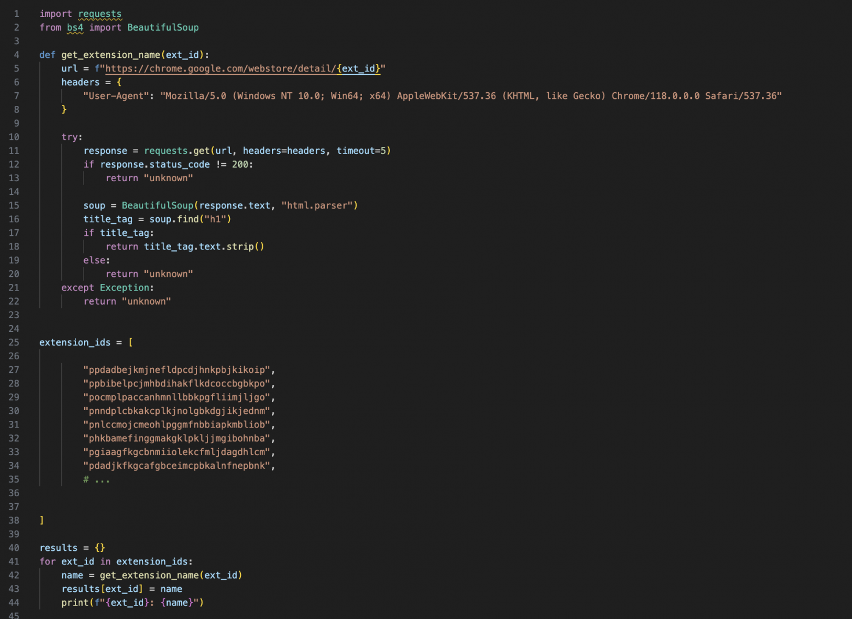
Task: Click 'requests.get' call on line 11
Action: point(177,151)
